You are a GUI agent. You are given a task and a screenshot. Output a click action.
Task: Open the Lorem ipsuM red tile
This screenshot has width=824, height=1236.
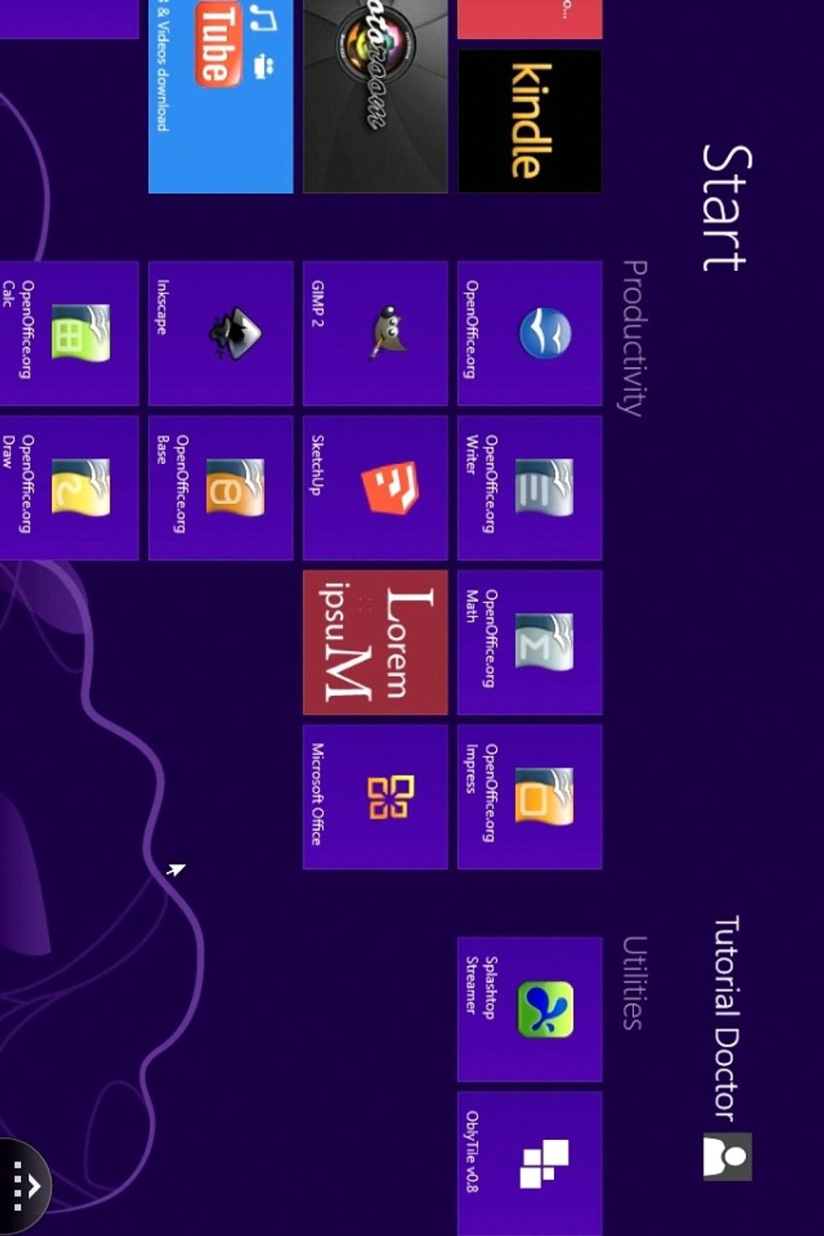(375, 642)
